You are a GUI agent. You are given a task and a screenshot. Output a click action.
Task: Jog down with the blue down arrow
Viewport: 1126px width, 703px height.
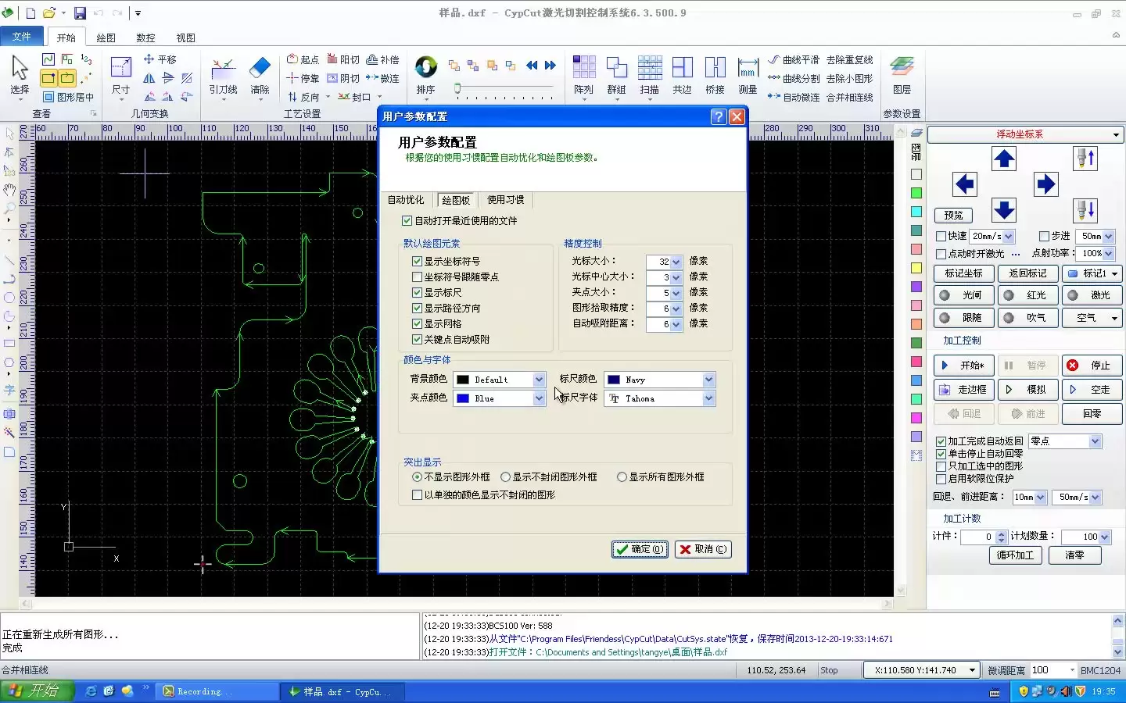click(1004, 210)
